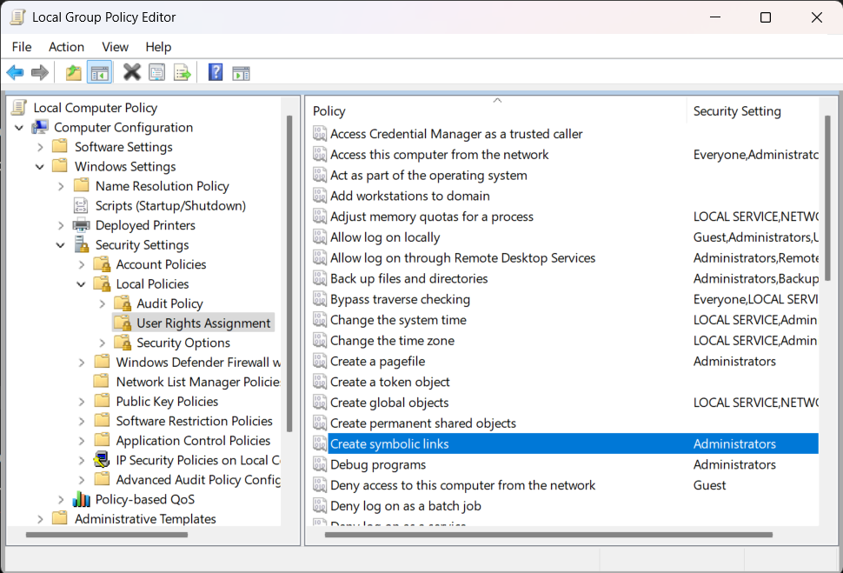
Task: Collapse the Local Policies tree node
Action: tap(82, 284)
